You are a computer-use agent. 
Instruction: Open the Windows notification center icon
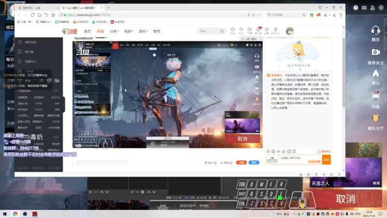click(380, 214)
